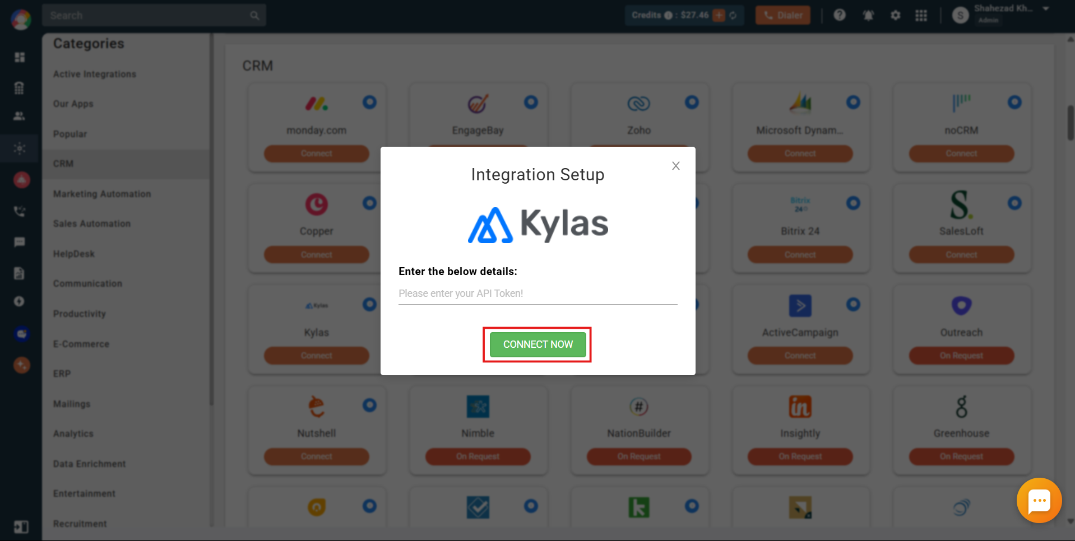Connect the noCRM integration
Viewport: 1075px width, 541px height.
pyautogui.click(x=962, y=153)
